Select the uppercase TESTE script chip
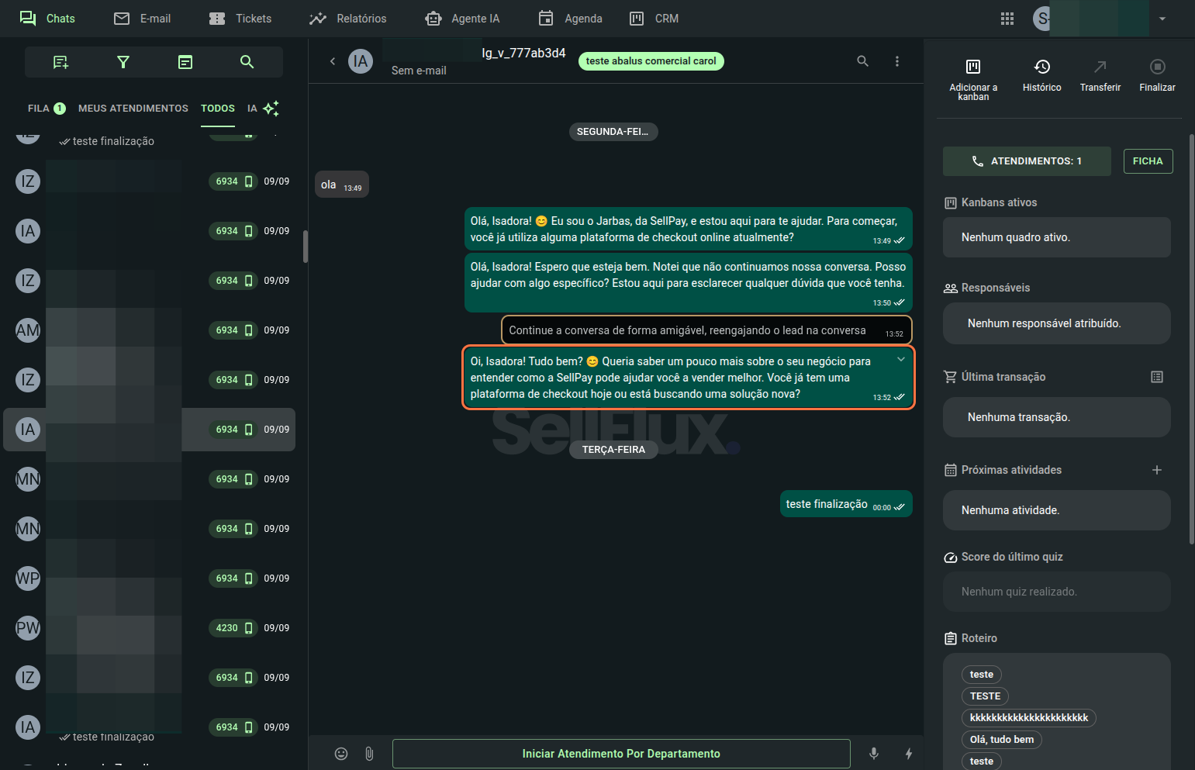The height and width of the screenshot is (770, 1195). [985, 696]
